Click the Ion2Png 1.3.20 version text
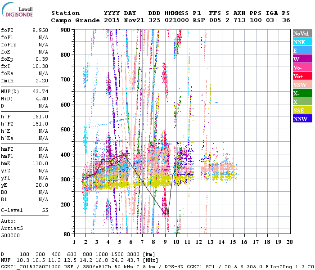 coord(292,266)
